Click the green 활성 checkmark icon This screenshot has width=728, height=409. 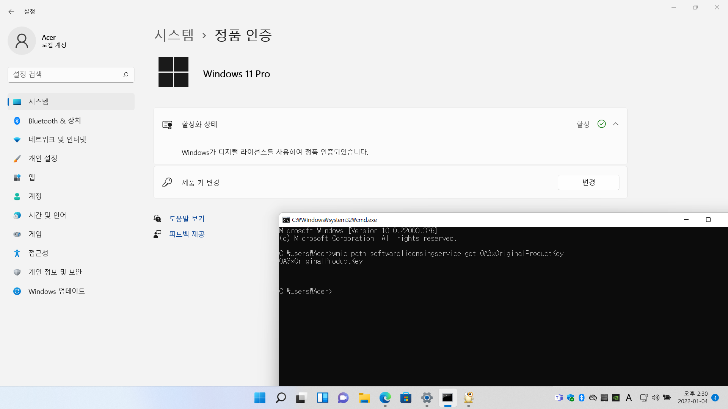[601, 124]
